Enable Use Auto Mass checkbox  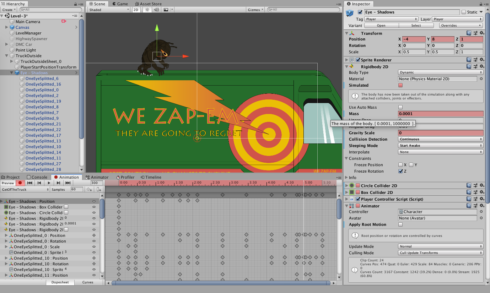(400, 107)
